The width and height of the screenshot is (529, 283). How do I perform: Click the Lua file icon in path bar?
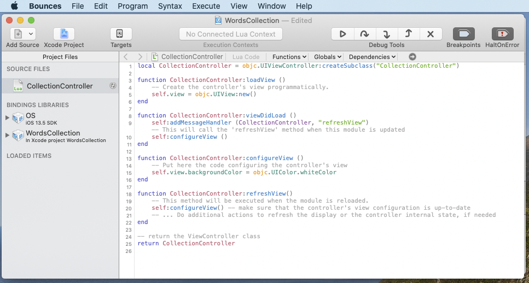(154, 57)
